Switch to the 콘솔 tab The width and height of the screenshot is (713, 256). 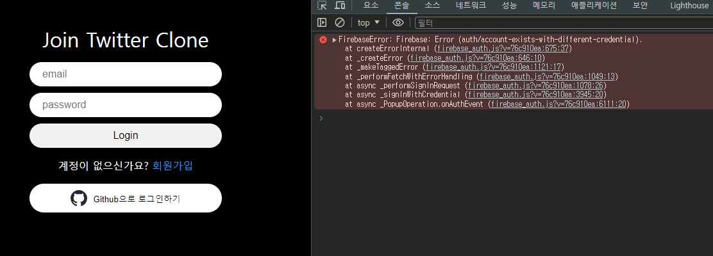coord(401,6)
